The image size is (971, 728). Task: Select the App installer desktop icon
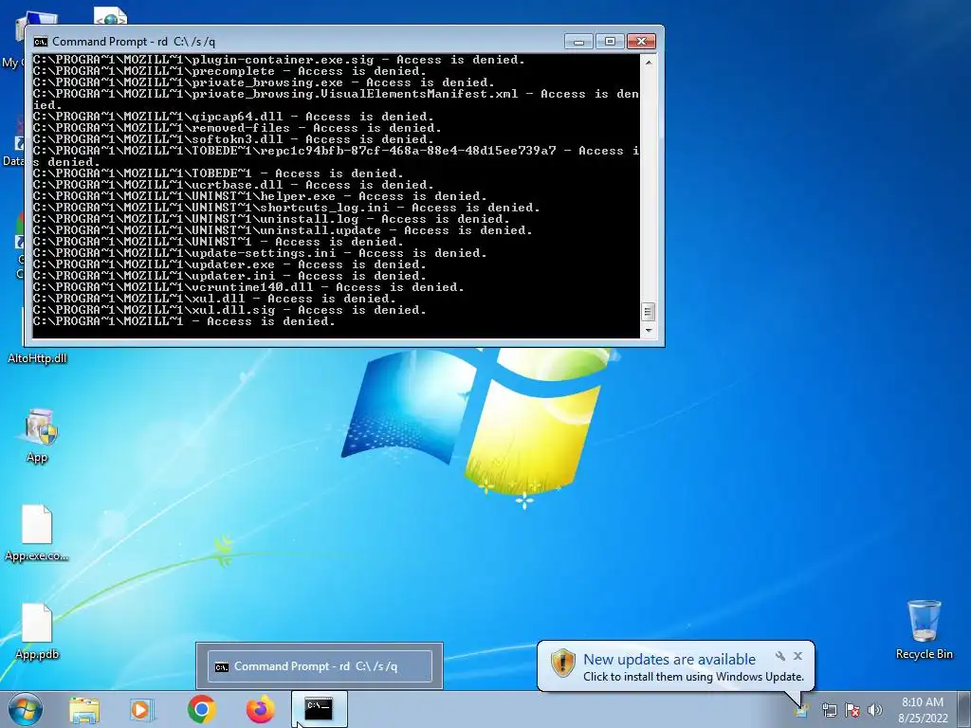[37, 435]
